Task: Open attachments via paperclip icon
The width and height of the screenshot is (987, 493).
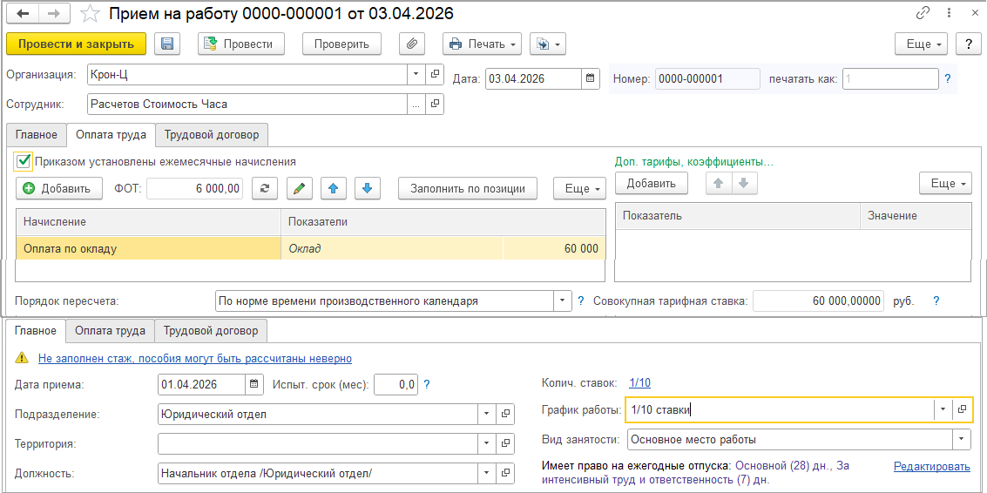Action: pos(412,44)
